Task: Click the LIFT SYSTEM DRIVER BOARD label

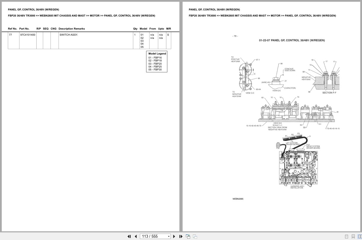Action: tap(293, 143)
